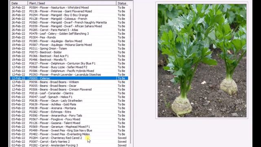The width and height of the screenshot is (261, 147).
Task: Select row P0366 Beetroot Red Ace F1
Action: [x=69, y=56]
